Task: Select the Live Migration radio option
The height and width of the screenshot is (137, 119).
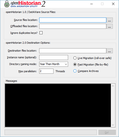Action: coord(75,58)
